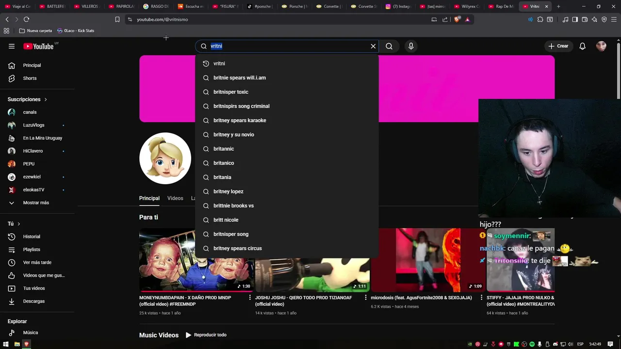Switch to the Porsche tab
621x349 pixels.
click(294, 6)
